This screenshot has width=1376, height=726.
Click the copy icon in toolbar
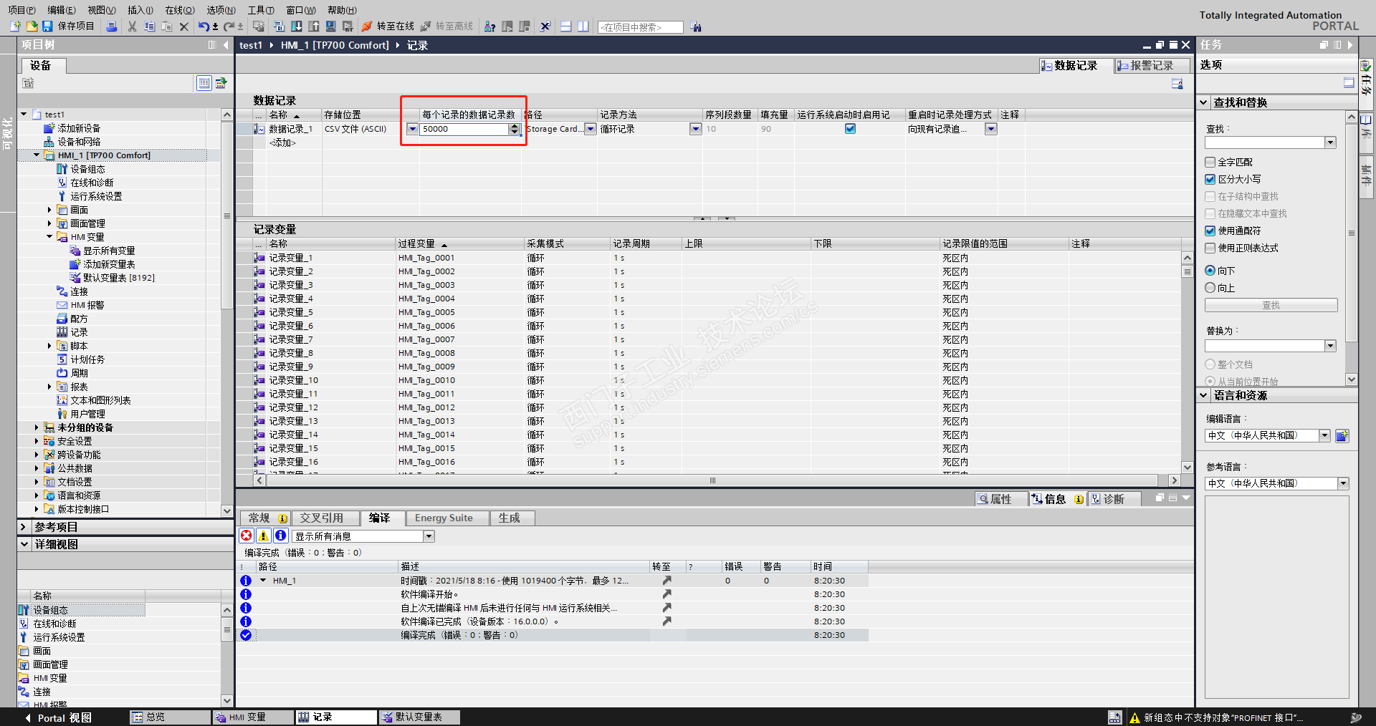tap(149, 26)
